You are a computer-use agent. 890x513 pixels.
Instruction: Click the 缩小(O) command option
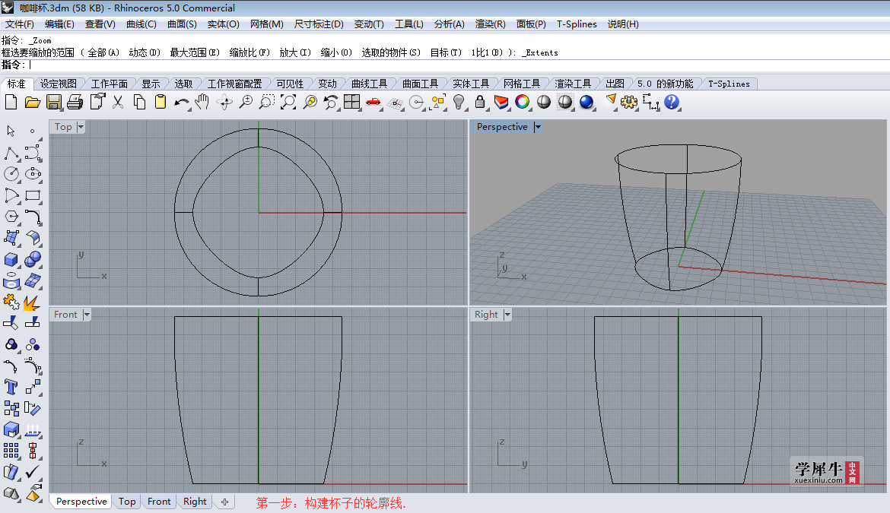tap(336, 52)
